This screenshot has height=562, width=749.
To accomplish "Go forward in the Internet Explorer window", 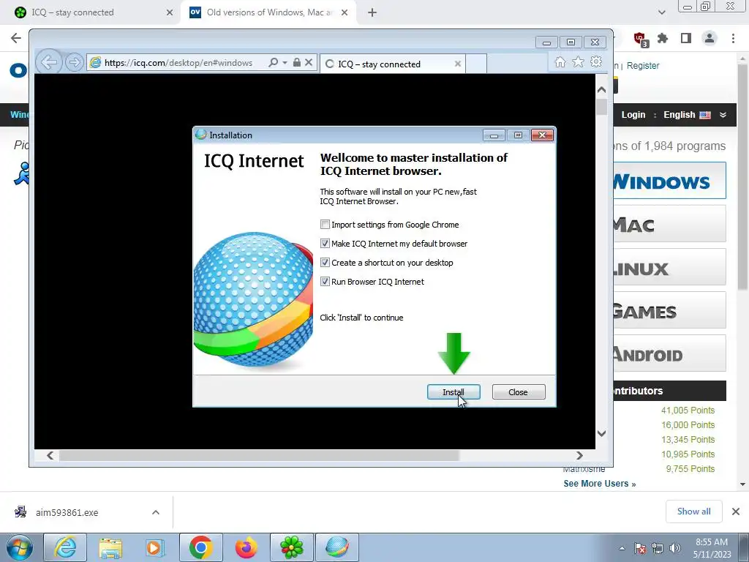I will 75,63.
